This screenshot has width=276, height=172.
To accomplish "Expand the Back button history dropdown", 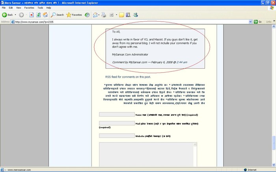I will click(x=15, y=15).
